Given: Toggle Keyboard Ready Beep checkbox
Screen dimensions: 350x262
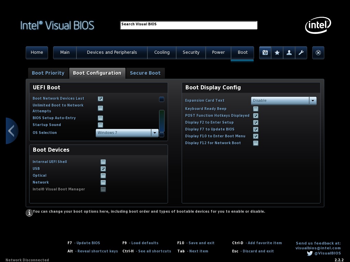Looking at the screenshot, I should click(x=256, y=109).
